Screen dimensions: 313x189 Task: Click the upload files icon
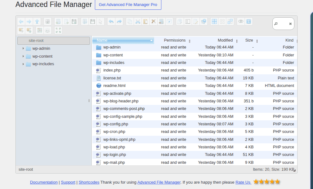coord(74,21)
